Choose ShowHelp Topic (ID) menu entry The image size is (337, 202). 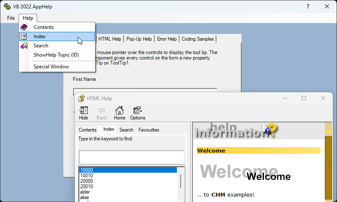pyautogui.click(x=57, y=55)
